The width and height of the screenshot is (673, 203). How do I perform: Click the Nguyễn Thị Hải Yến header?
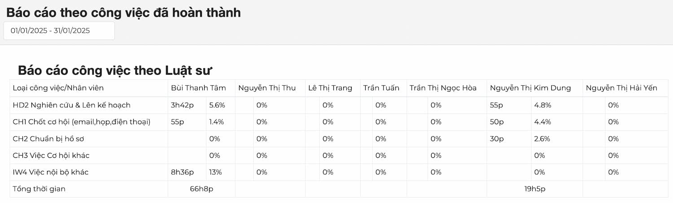pyautogui.click(x=621, y=88)
